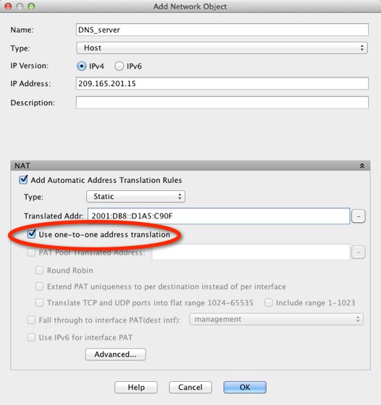
Task: Click the Translated Addr input field
Action: [x=219, y=216]
